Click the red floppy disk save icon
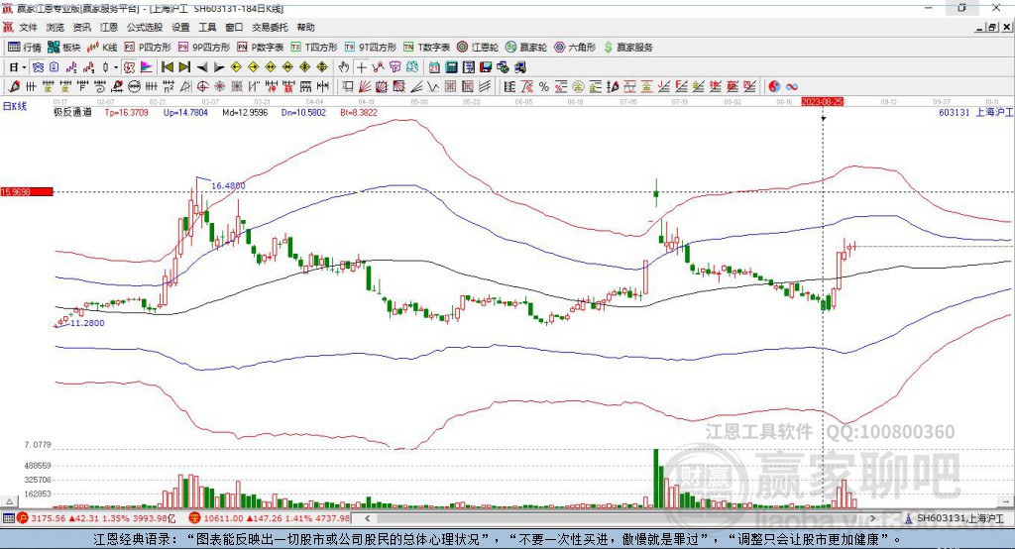Image resolution: width=1015 pixels, height=549 pixels. tap(486, 67)
